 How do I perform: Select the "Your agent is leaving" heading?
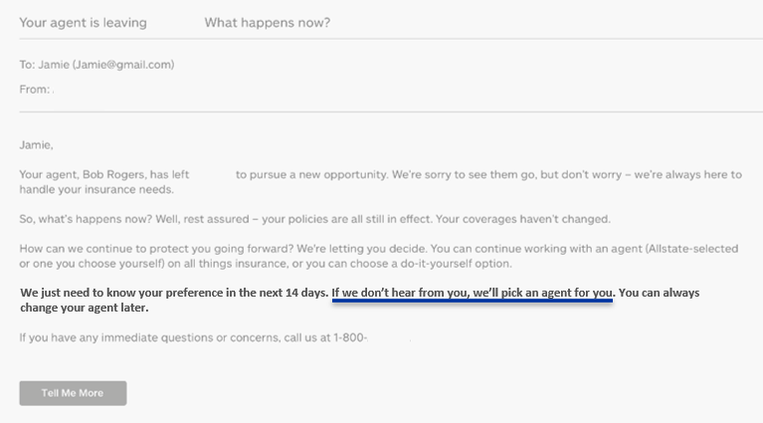pos(83,23)
